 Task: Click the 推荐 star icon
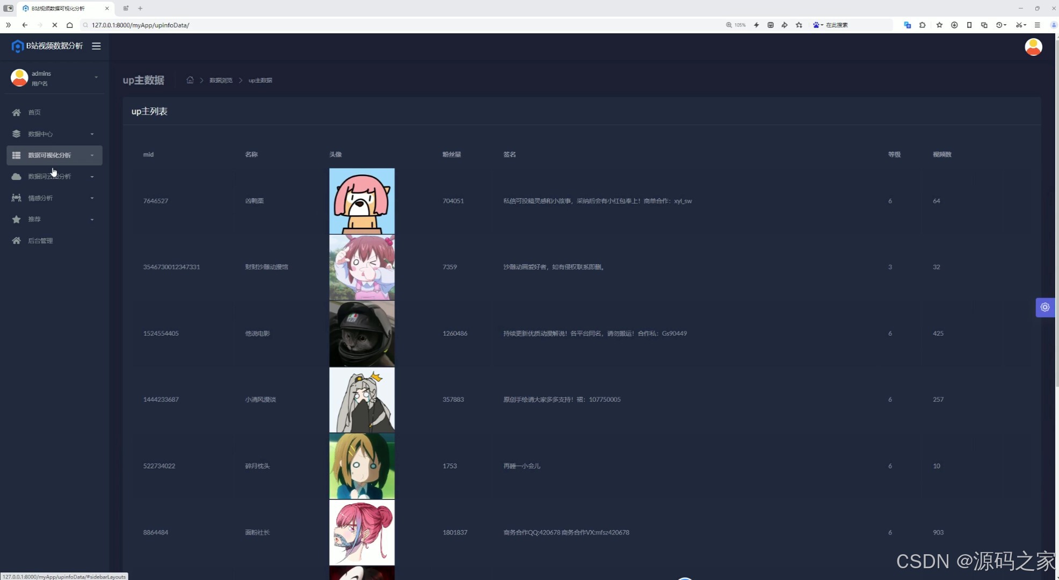click(17, 219)
